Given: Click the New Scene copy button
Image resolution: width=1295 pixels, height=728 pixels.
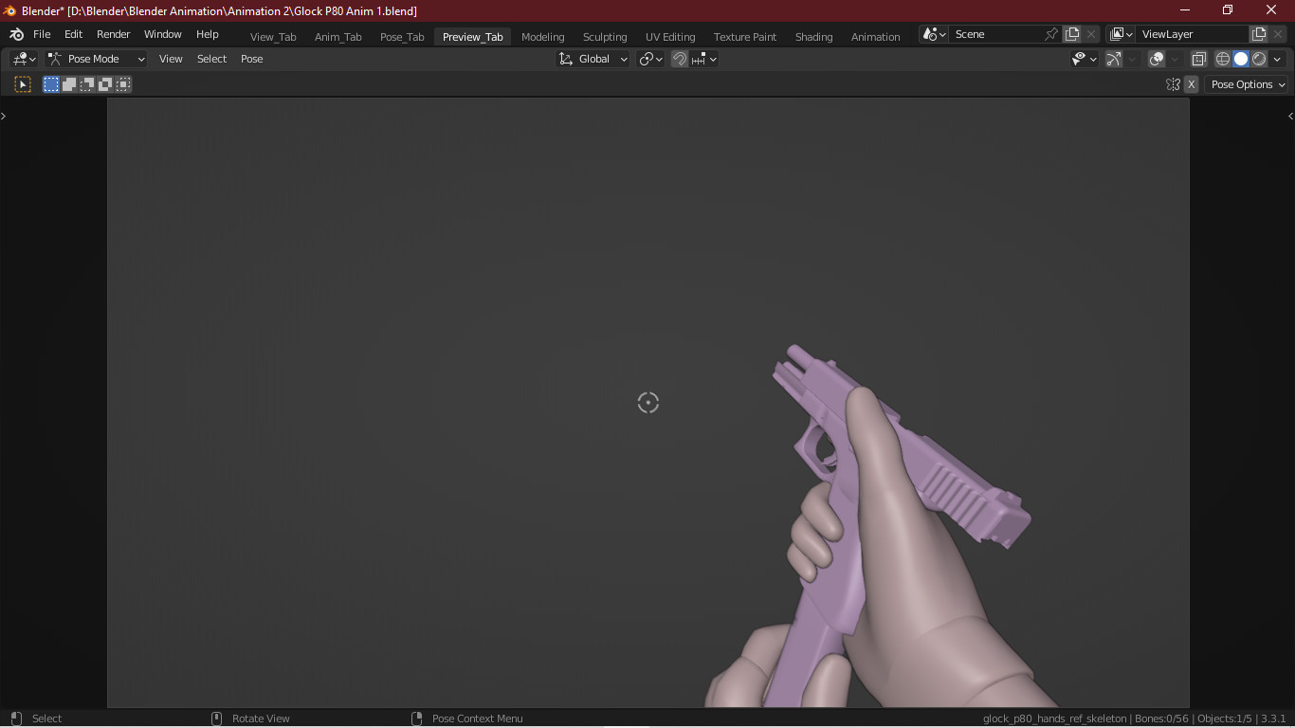Looking at the screenshot, I should coord(1071,33).
